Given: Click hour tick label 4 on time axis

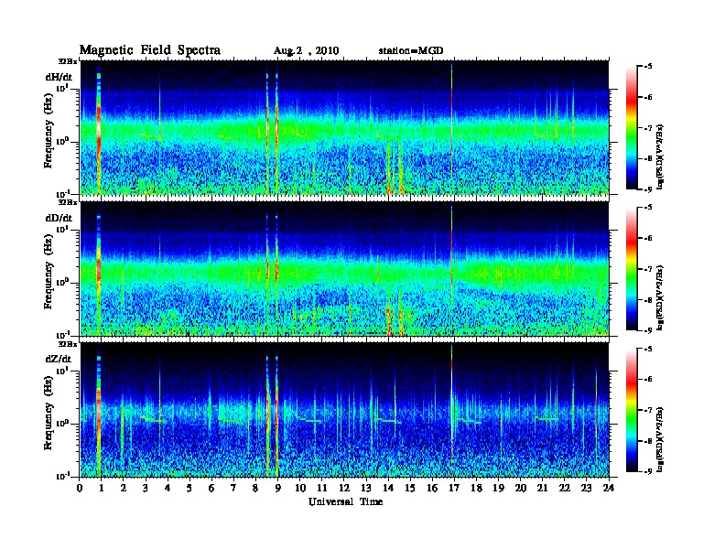Looking at the screenshot, I should [x=168, y=489].
